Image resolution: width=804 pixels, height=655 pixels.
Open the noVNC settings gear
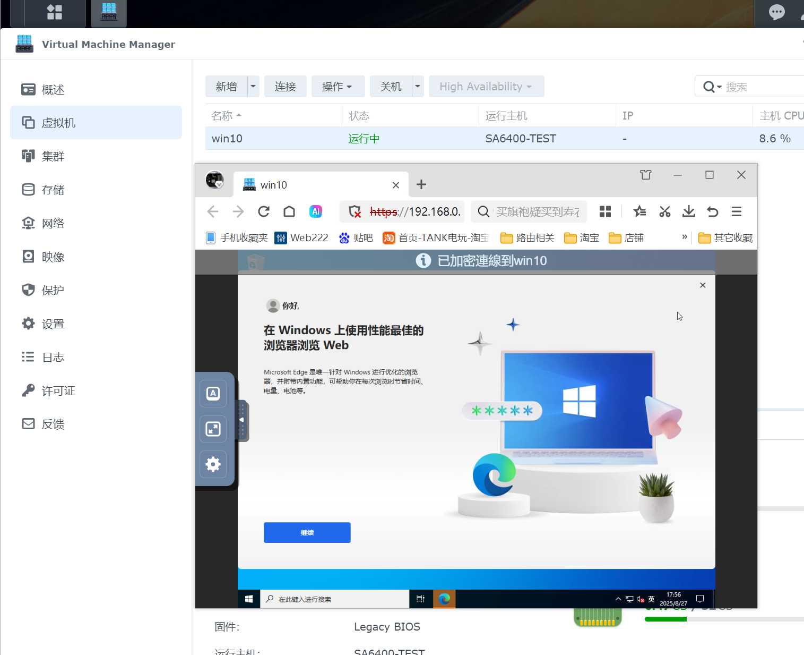point(213,464)
